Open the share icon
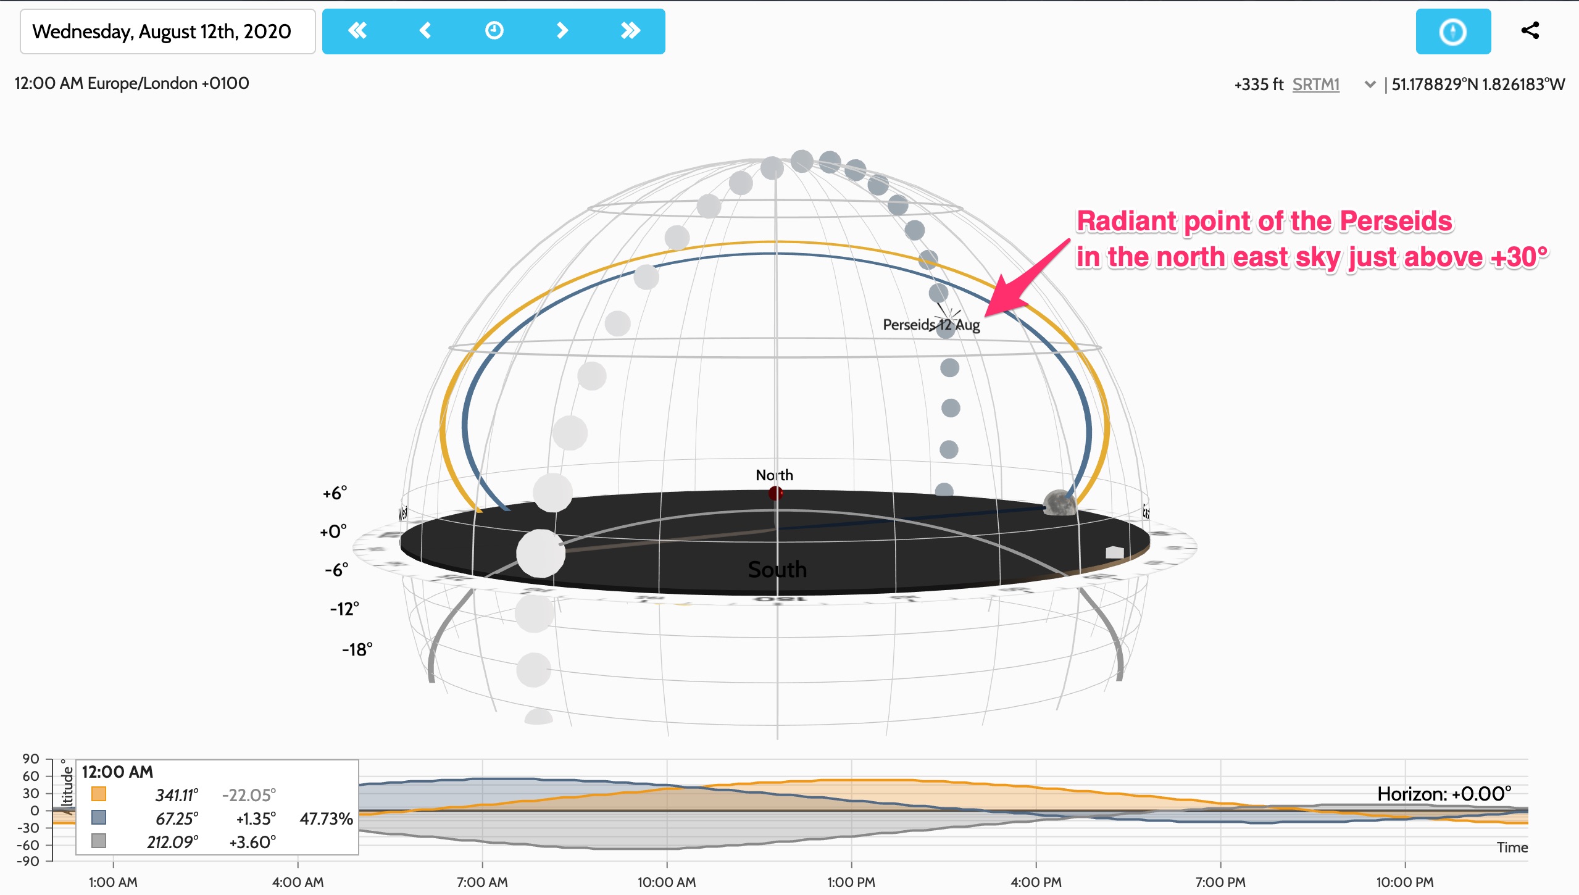Screen dimensions: 1579x895 coord(1530,30)
